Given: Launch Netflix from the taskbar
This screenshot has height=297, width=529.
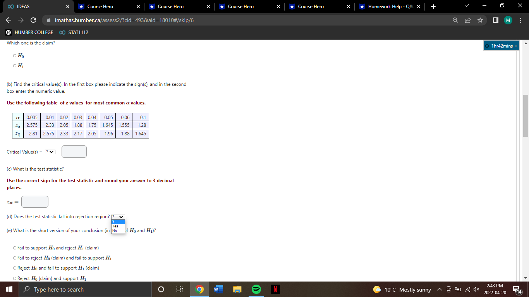Looking at the screenshot, I should [275, 289].
